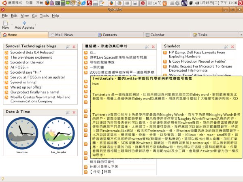Switch to the Contacts tab
Viewport: 243px width, 182px height.
pyautogui.click(x=119, y=35)
